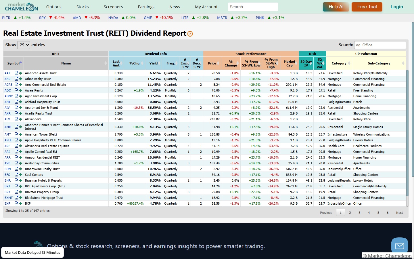
Task: Focus the table Search filter field
Action: click(380, 45)
